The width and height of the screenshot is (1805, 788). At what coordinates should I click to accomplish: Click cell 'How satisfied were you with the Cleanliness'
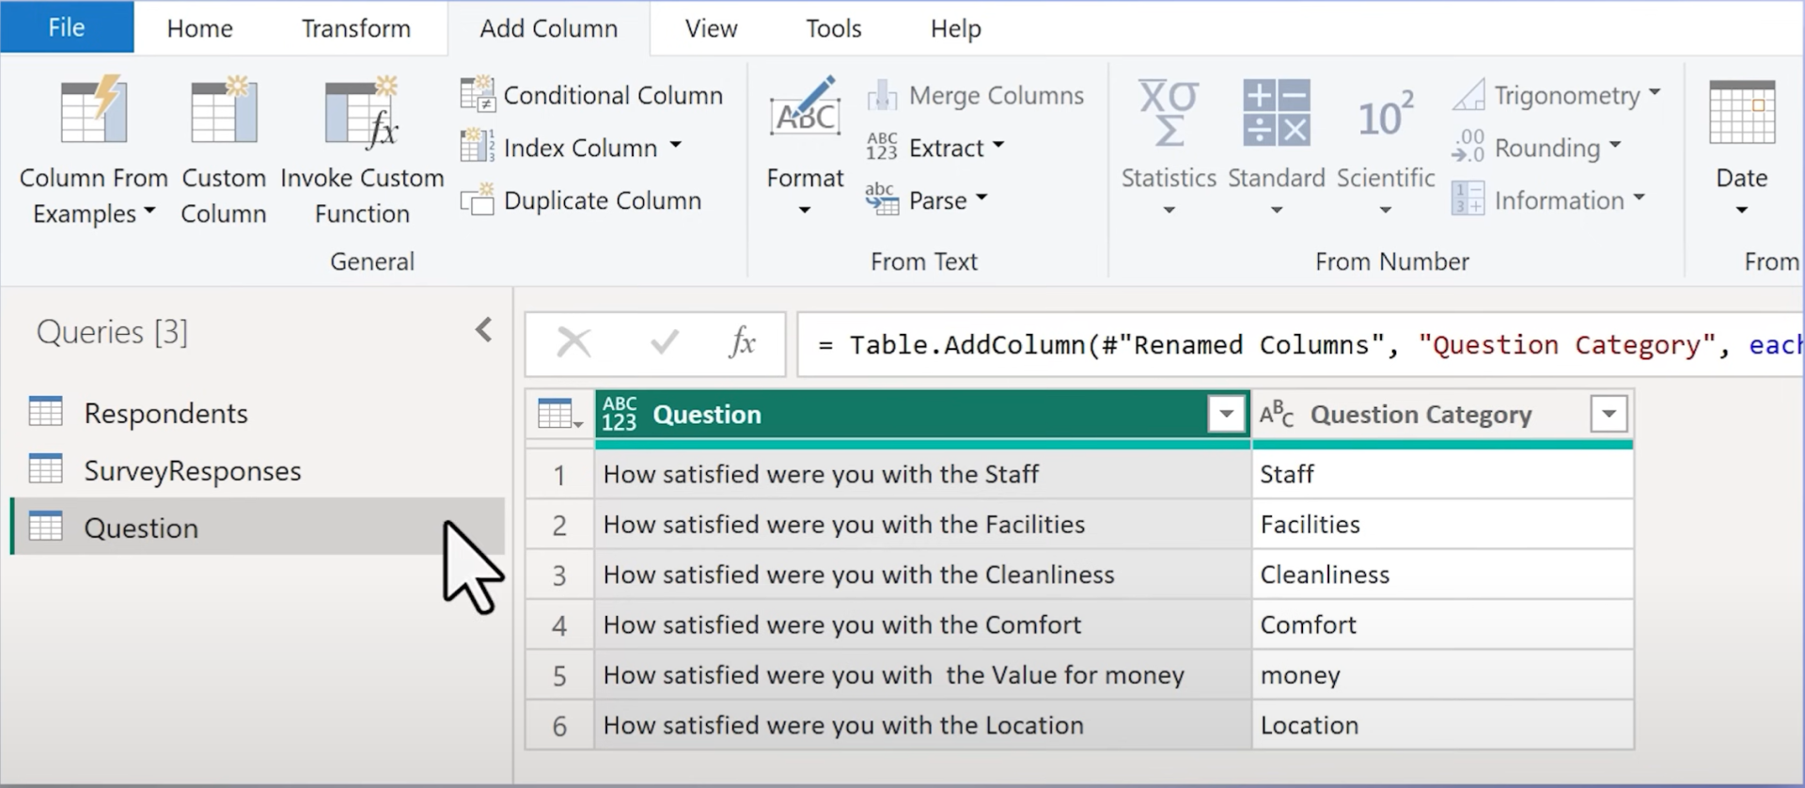pos(922,575)
